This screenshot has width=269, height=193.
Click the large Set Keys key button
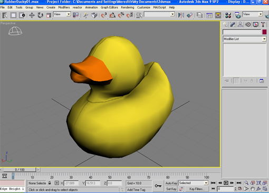[158, 186]
